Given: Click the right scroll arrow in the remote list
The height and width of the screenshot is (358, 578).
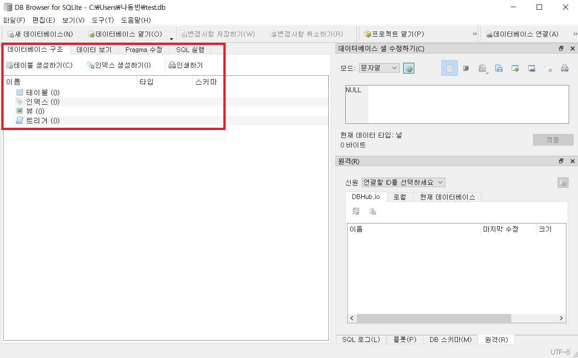Looking at the screenshot, I should (x=562, y=318).
